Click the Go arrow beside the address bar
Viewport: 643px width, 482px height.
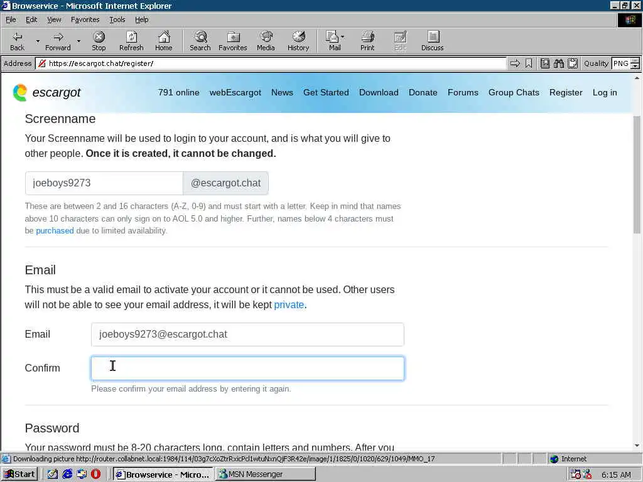coord(515,63)
